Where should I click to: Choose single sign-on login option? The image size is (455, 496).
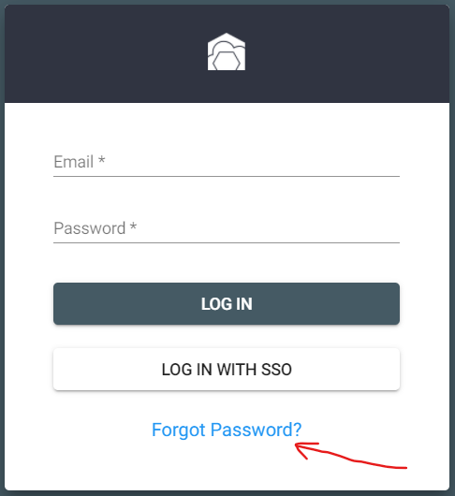227,370
